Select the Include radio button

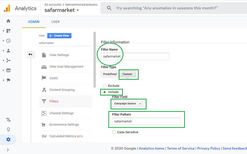click(105, 92)
